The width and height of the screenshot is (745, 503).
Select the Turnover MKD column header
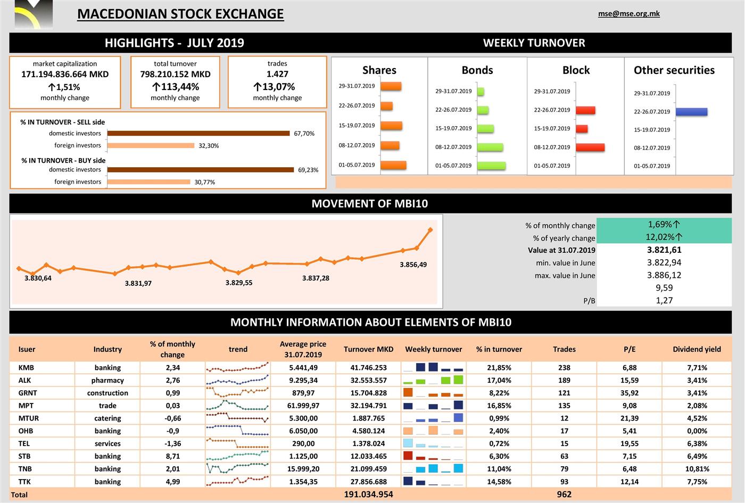tap(368, 349)
